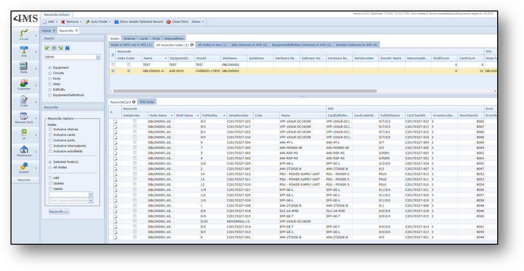Expand the DEMO search dropdown

98,57
